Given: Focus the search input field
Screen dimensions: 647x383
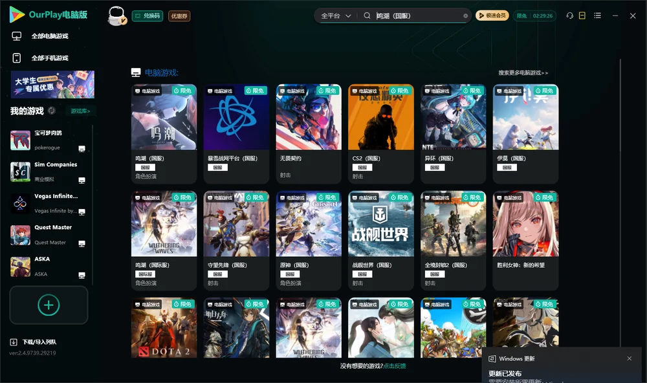Looking at the screenshot, I should point(417,16).
